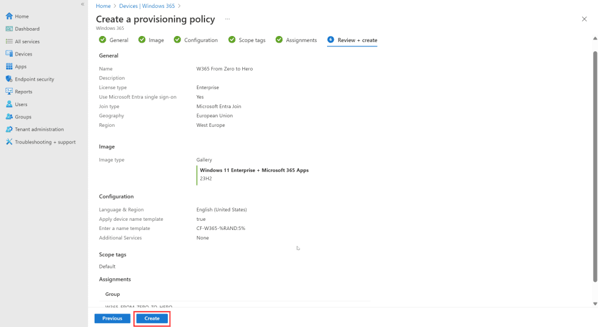This screenshot has width=598, height=327.
Task: Click the Default scope tag text
Action: pyautogui.click(x=107, y=267)
